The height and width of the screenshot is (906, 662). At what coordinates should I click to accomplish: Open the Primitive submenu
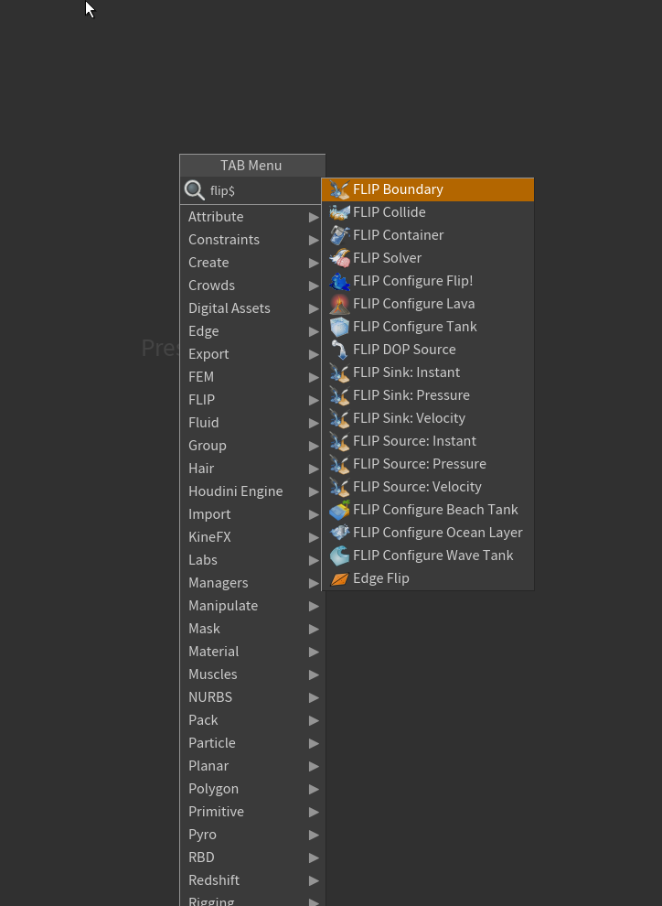click(x=252, y=812)
